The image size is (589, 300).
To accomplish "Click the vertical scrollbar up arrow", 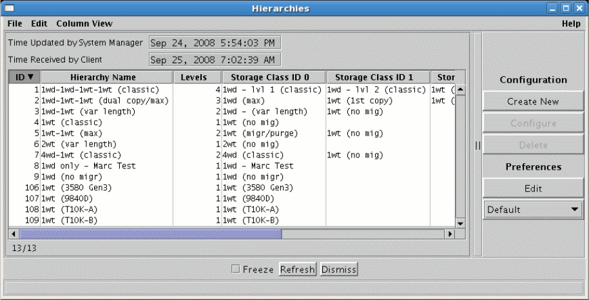I will pos(460,90).
